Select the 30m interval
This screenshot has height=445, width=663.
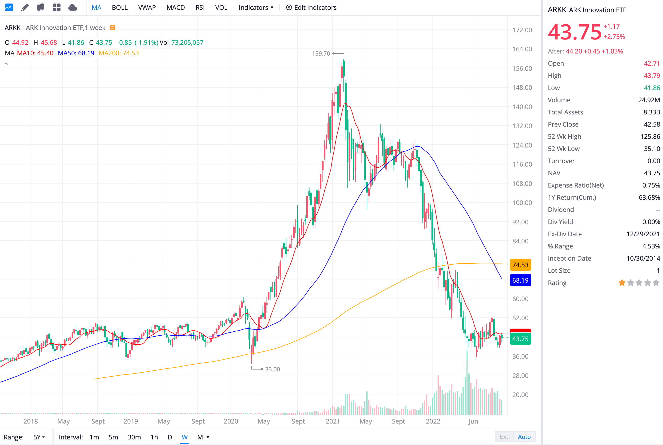[x=134, y=437]
